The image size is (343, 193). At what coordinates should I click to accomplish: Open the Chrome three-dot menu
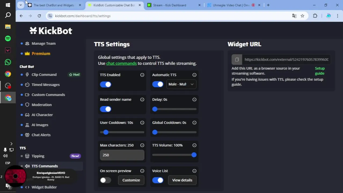[x=338, y=16]
